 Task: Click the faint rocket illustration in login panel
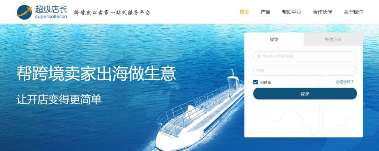[321, 96]
